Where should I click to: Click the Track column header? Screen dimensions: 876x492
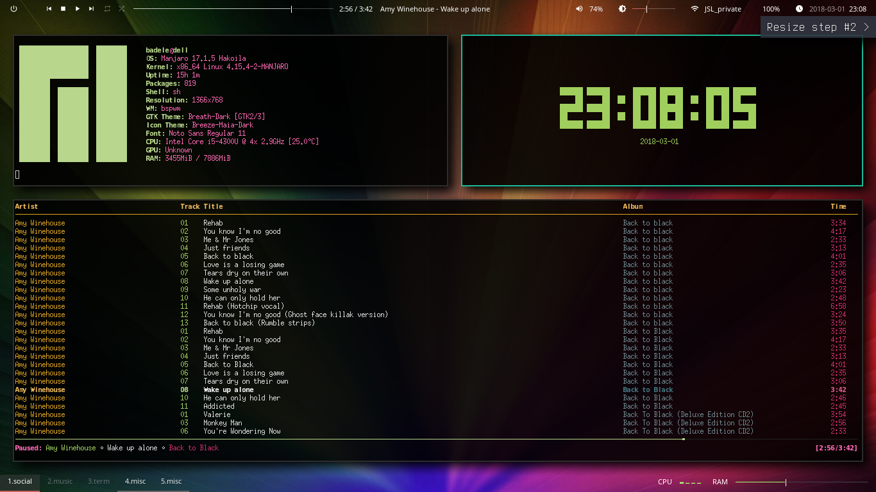pos(190,206)
